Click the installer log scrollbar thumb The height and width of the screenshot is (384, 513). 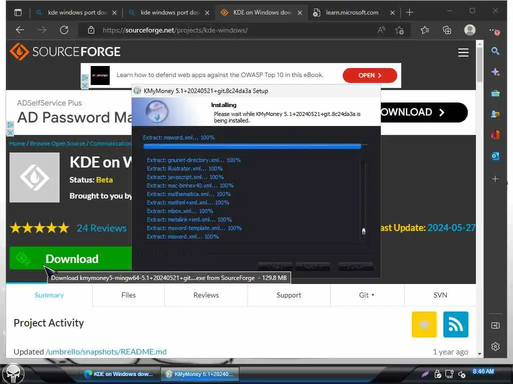pyautogui.click(x=364, y=231)
